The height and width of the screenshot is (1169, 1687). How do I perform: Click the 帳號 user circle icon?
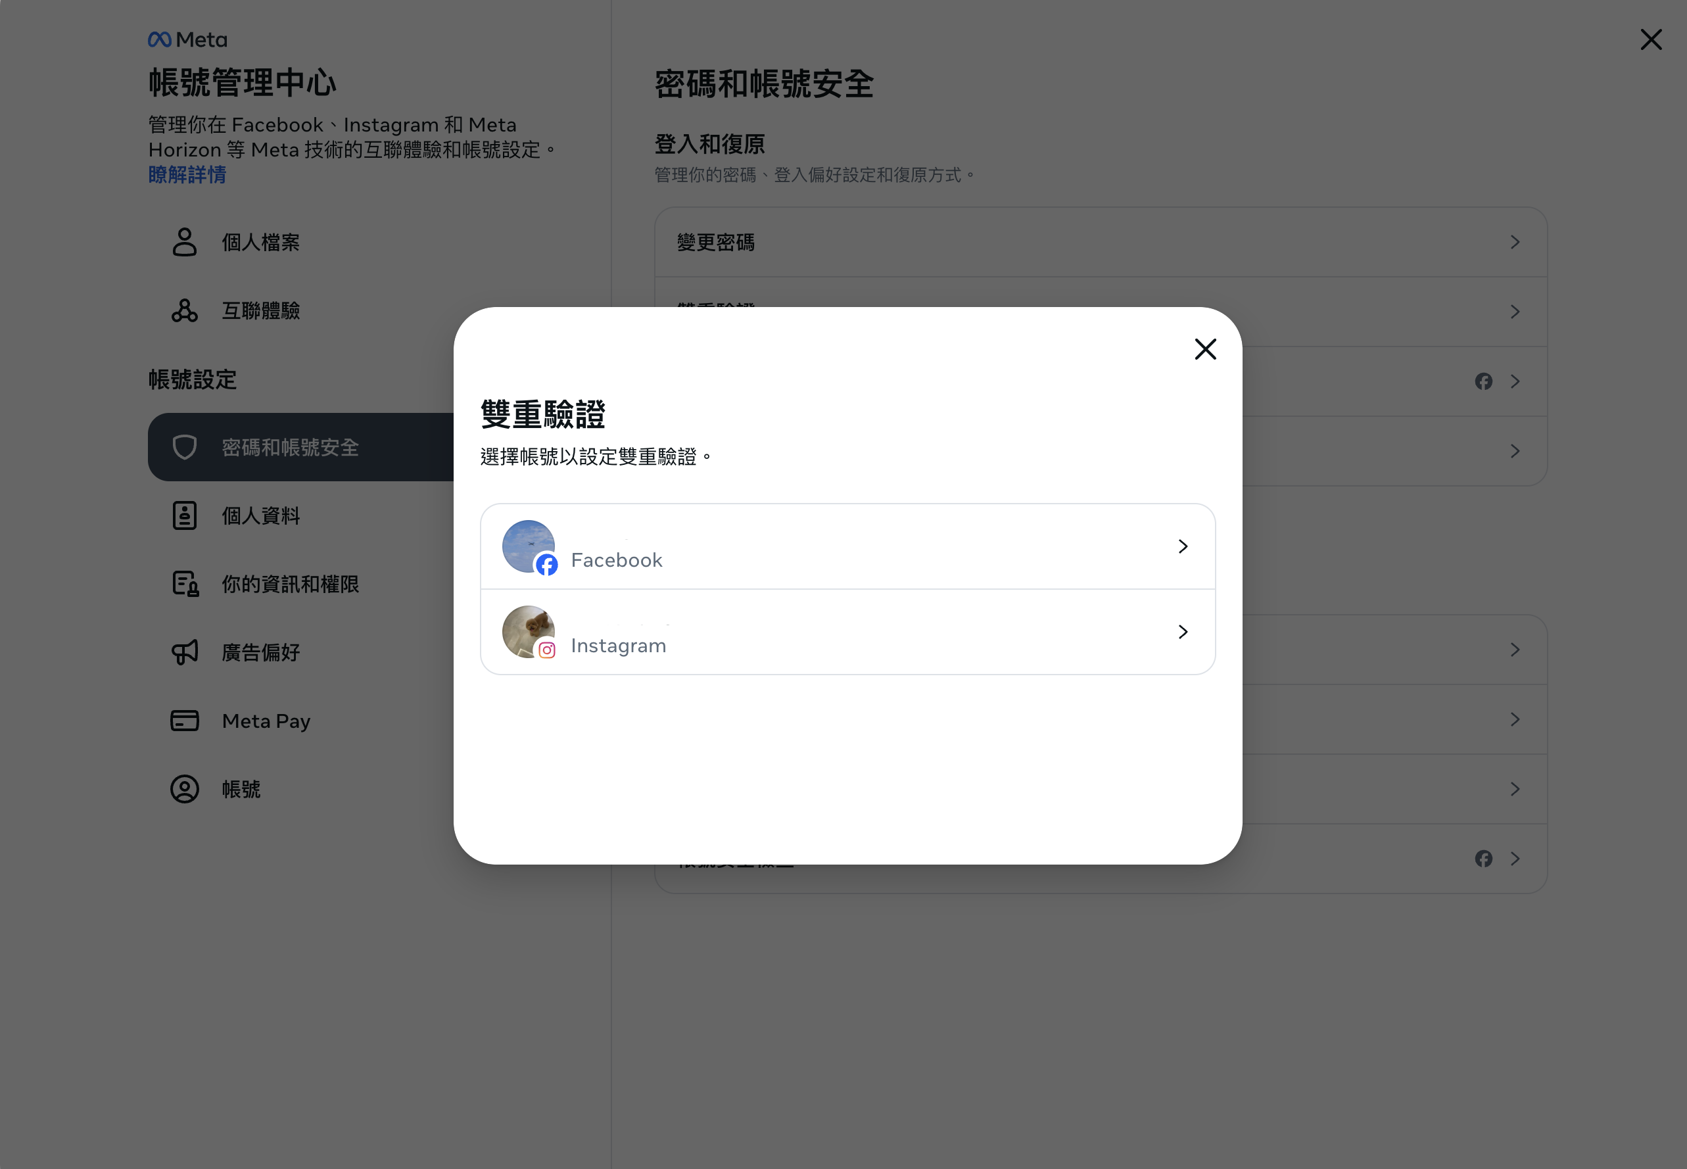[185, 790]
